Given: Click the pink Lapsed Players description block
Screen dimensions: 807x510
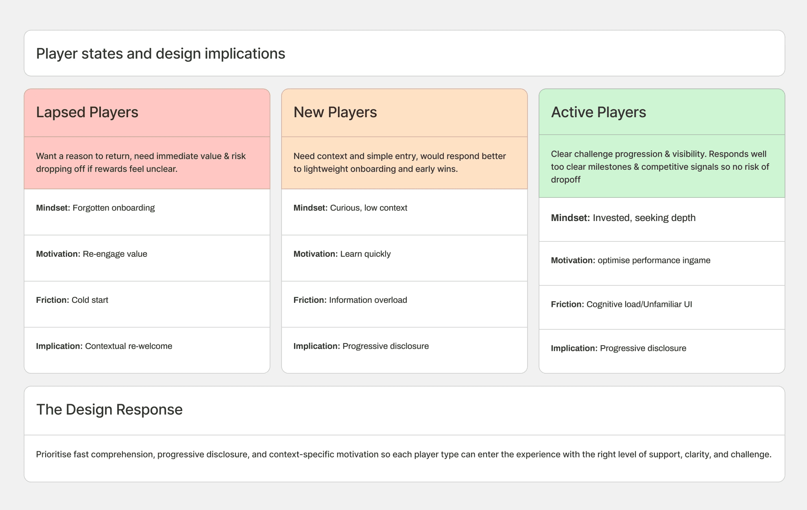Looking at the screenshot, I should coord(147,162).
